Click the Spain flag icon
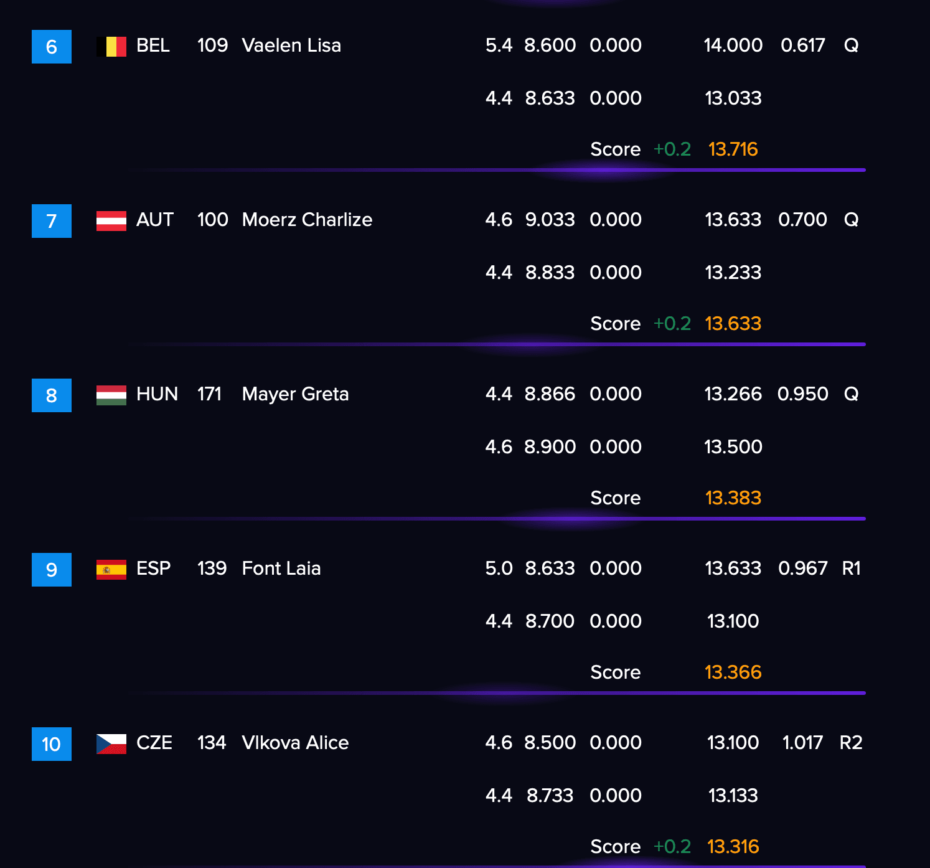Viewport: 930px width, 868px height. (111, 570)
